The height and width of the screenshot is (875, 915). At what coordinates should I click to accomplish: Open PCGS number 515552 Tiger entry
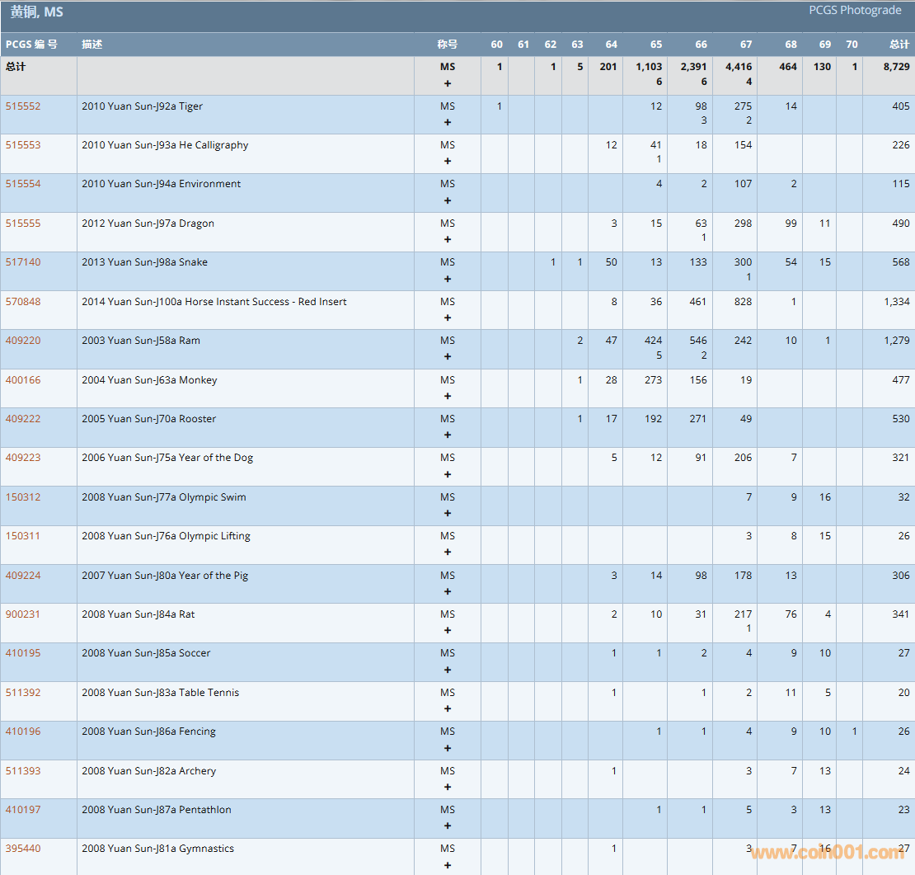23,106
